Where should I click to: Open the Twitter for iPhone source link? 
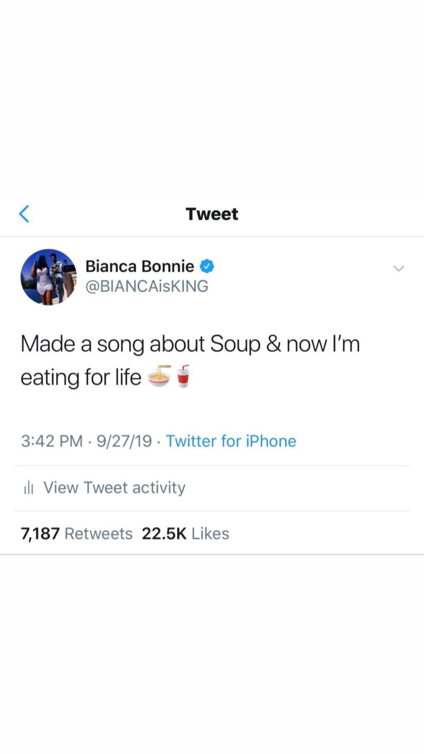tap(231, 441)
